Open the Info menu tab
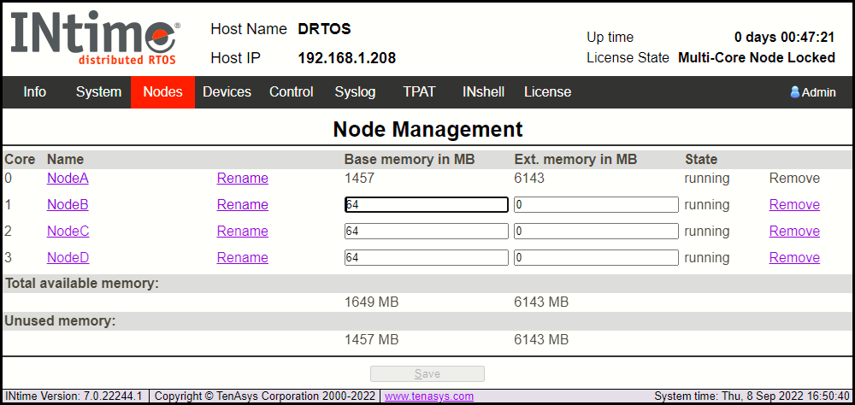The width and height of the screenshot is (855, 405). [x=35, y=91]
